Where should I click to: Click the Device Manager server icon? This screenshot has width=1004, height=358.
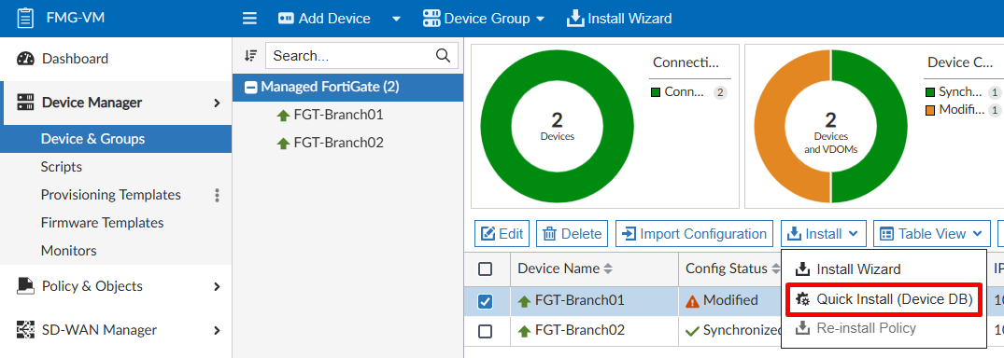tap(25, 103)
